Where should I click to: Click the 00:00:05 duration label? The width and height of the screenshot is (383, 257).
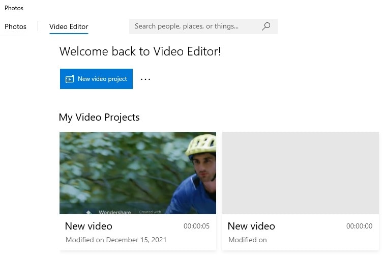pos(196,226)
